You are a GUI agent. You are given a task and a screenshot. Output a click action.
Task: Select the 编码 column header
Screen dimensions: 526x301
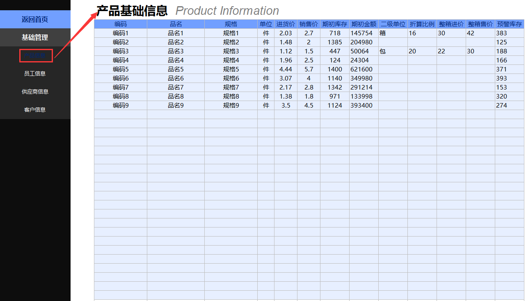click(120, 24)
